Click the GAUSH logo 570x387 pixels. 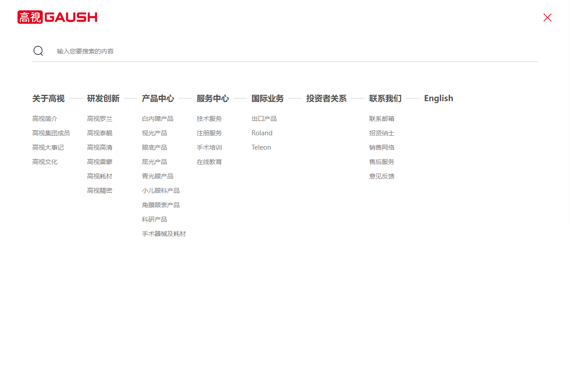(57, 17)
